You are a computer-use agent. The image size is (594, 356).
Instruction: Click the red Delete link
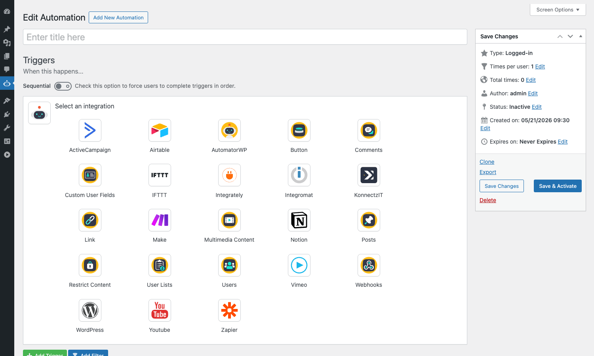(488, 200)
